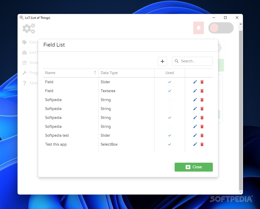260x209 pixels.
Task: Sort by the Used column header
Action: click(170, 73)
